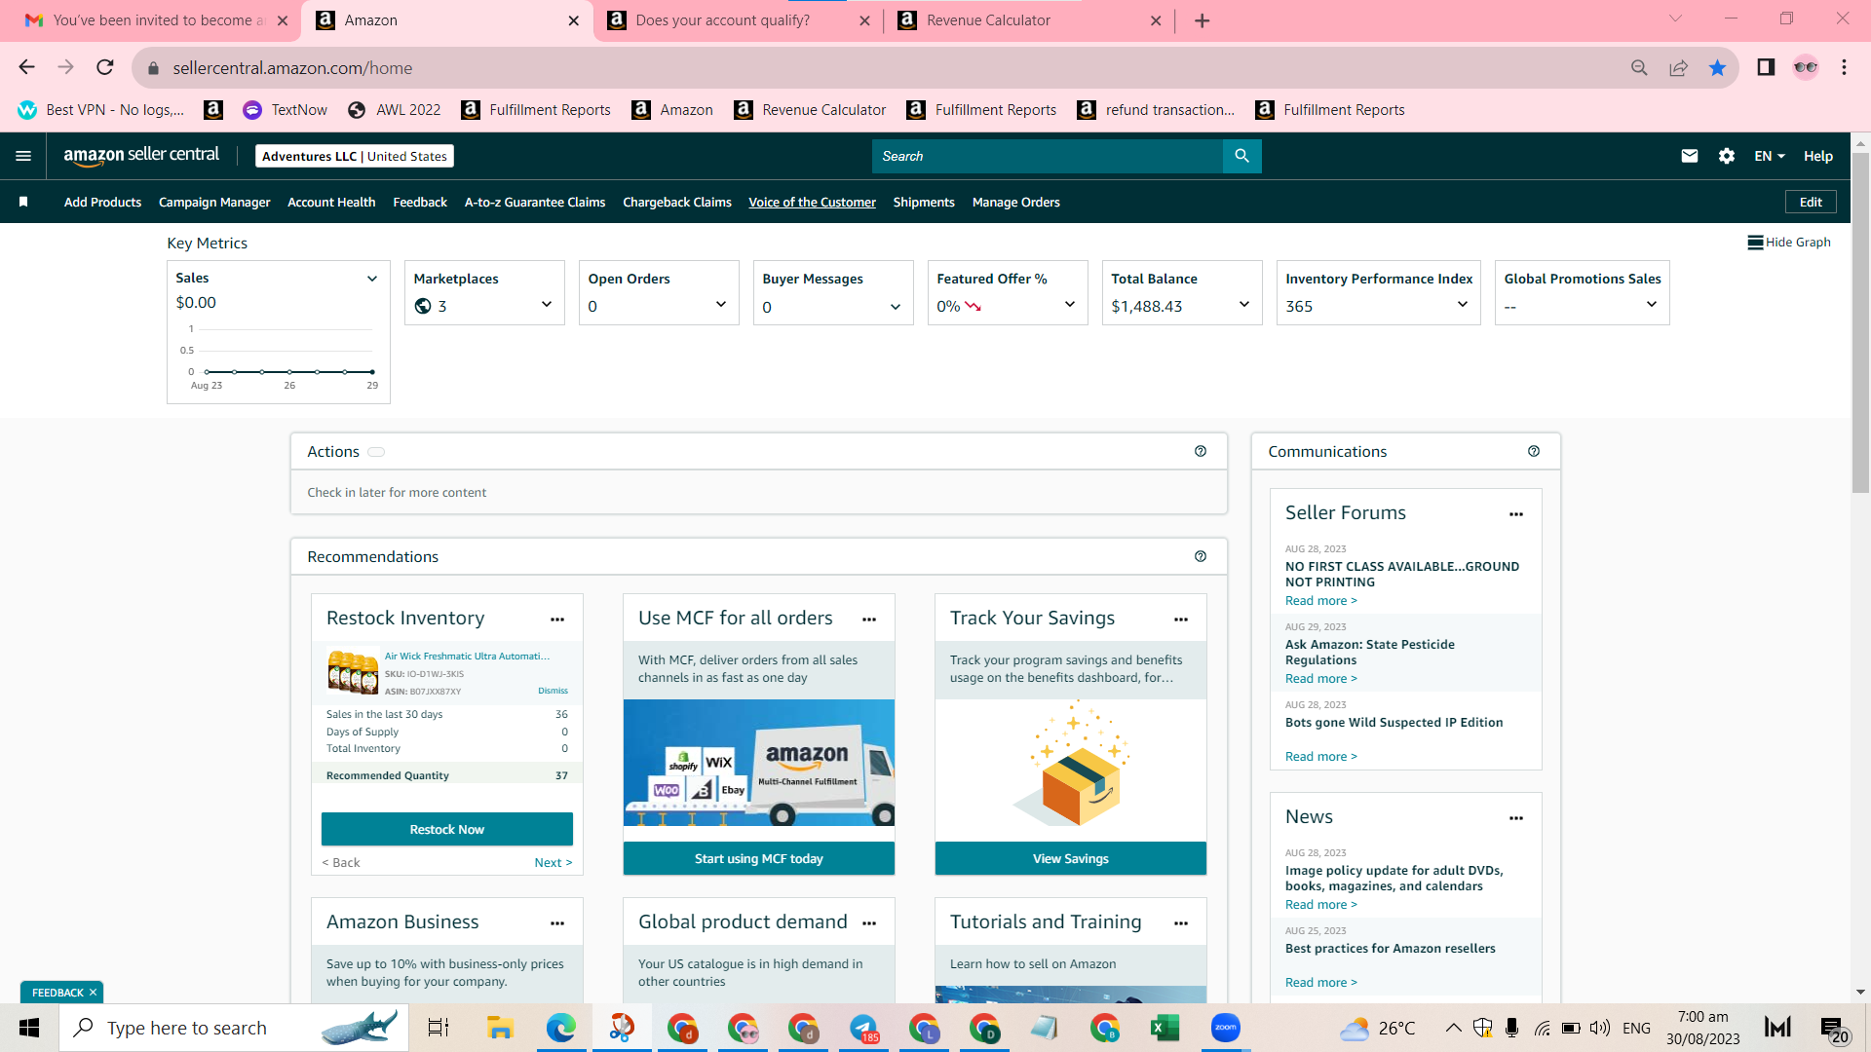Screen dimensions: 1871x1052
Task: Click the browser share icon
Action: pos(1678,67)
